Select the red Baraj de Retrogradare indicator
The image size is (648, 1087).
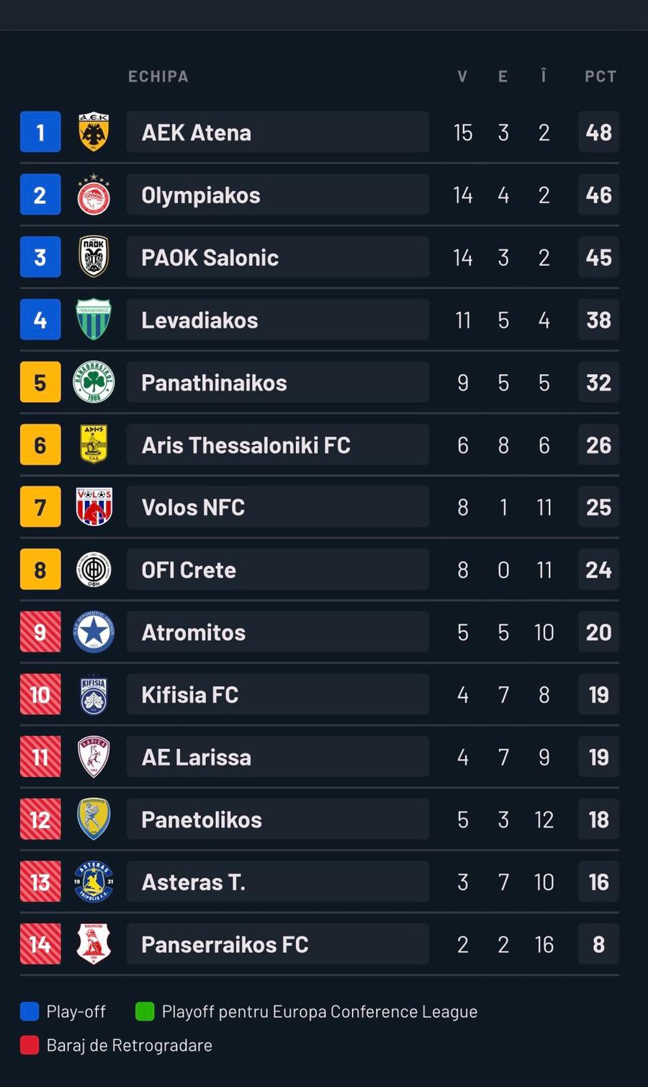click(28, 1045)
